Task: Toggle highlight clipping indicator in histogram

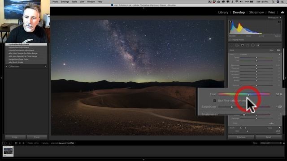Action: coord(279,22)
